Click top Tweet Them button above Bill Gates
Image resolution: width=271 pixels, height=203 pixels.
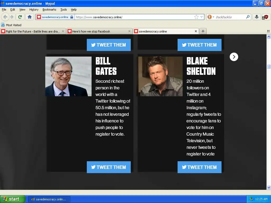coord(109,45)
